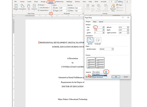Open the Line Numbers dropdown
This screenshot has height=107, width=147.
pyautogui.click(x=44, y=8)
